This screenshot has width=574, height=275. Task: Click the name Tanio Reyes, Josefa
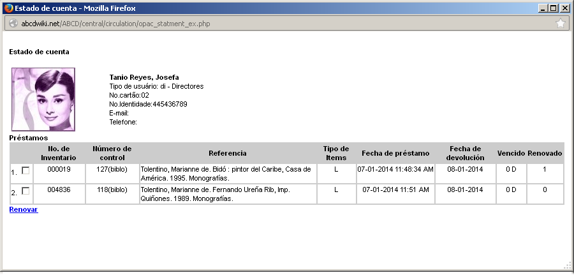(144, 77)
